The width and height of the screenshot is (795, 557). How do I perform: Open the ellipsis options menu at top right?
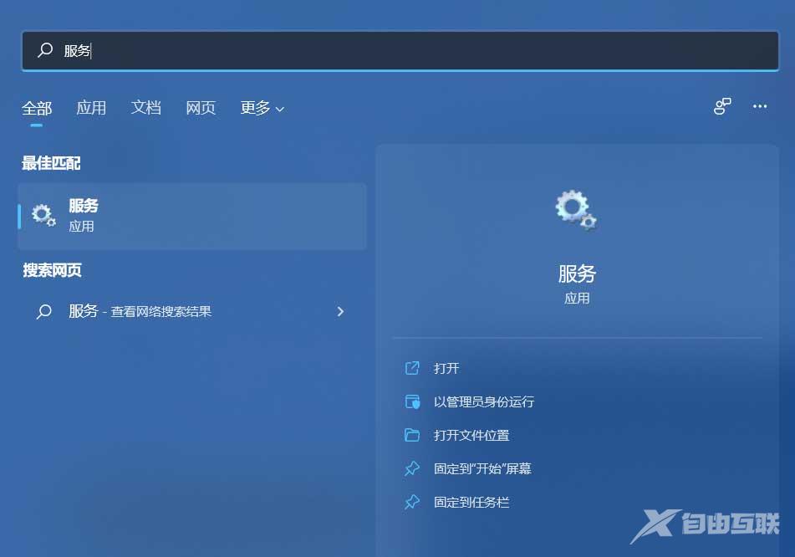[x=759, y=107]
